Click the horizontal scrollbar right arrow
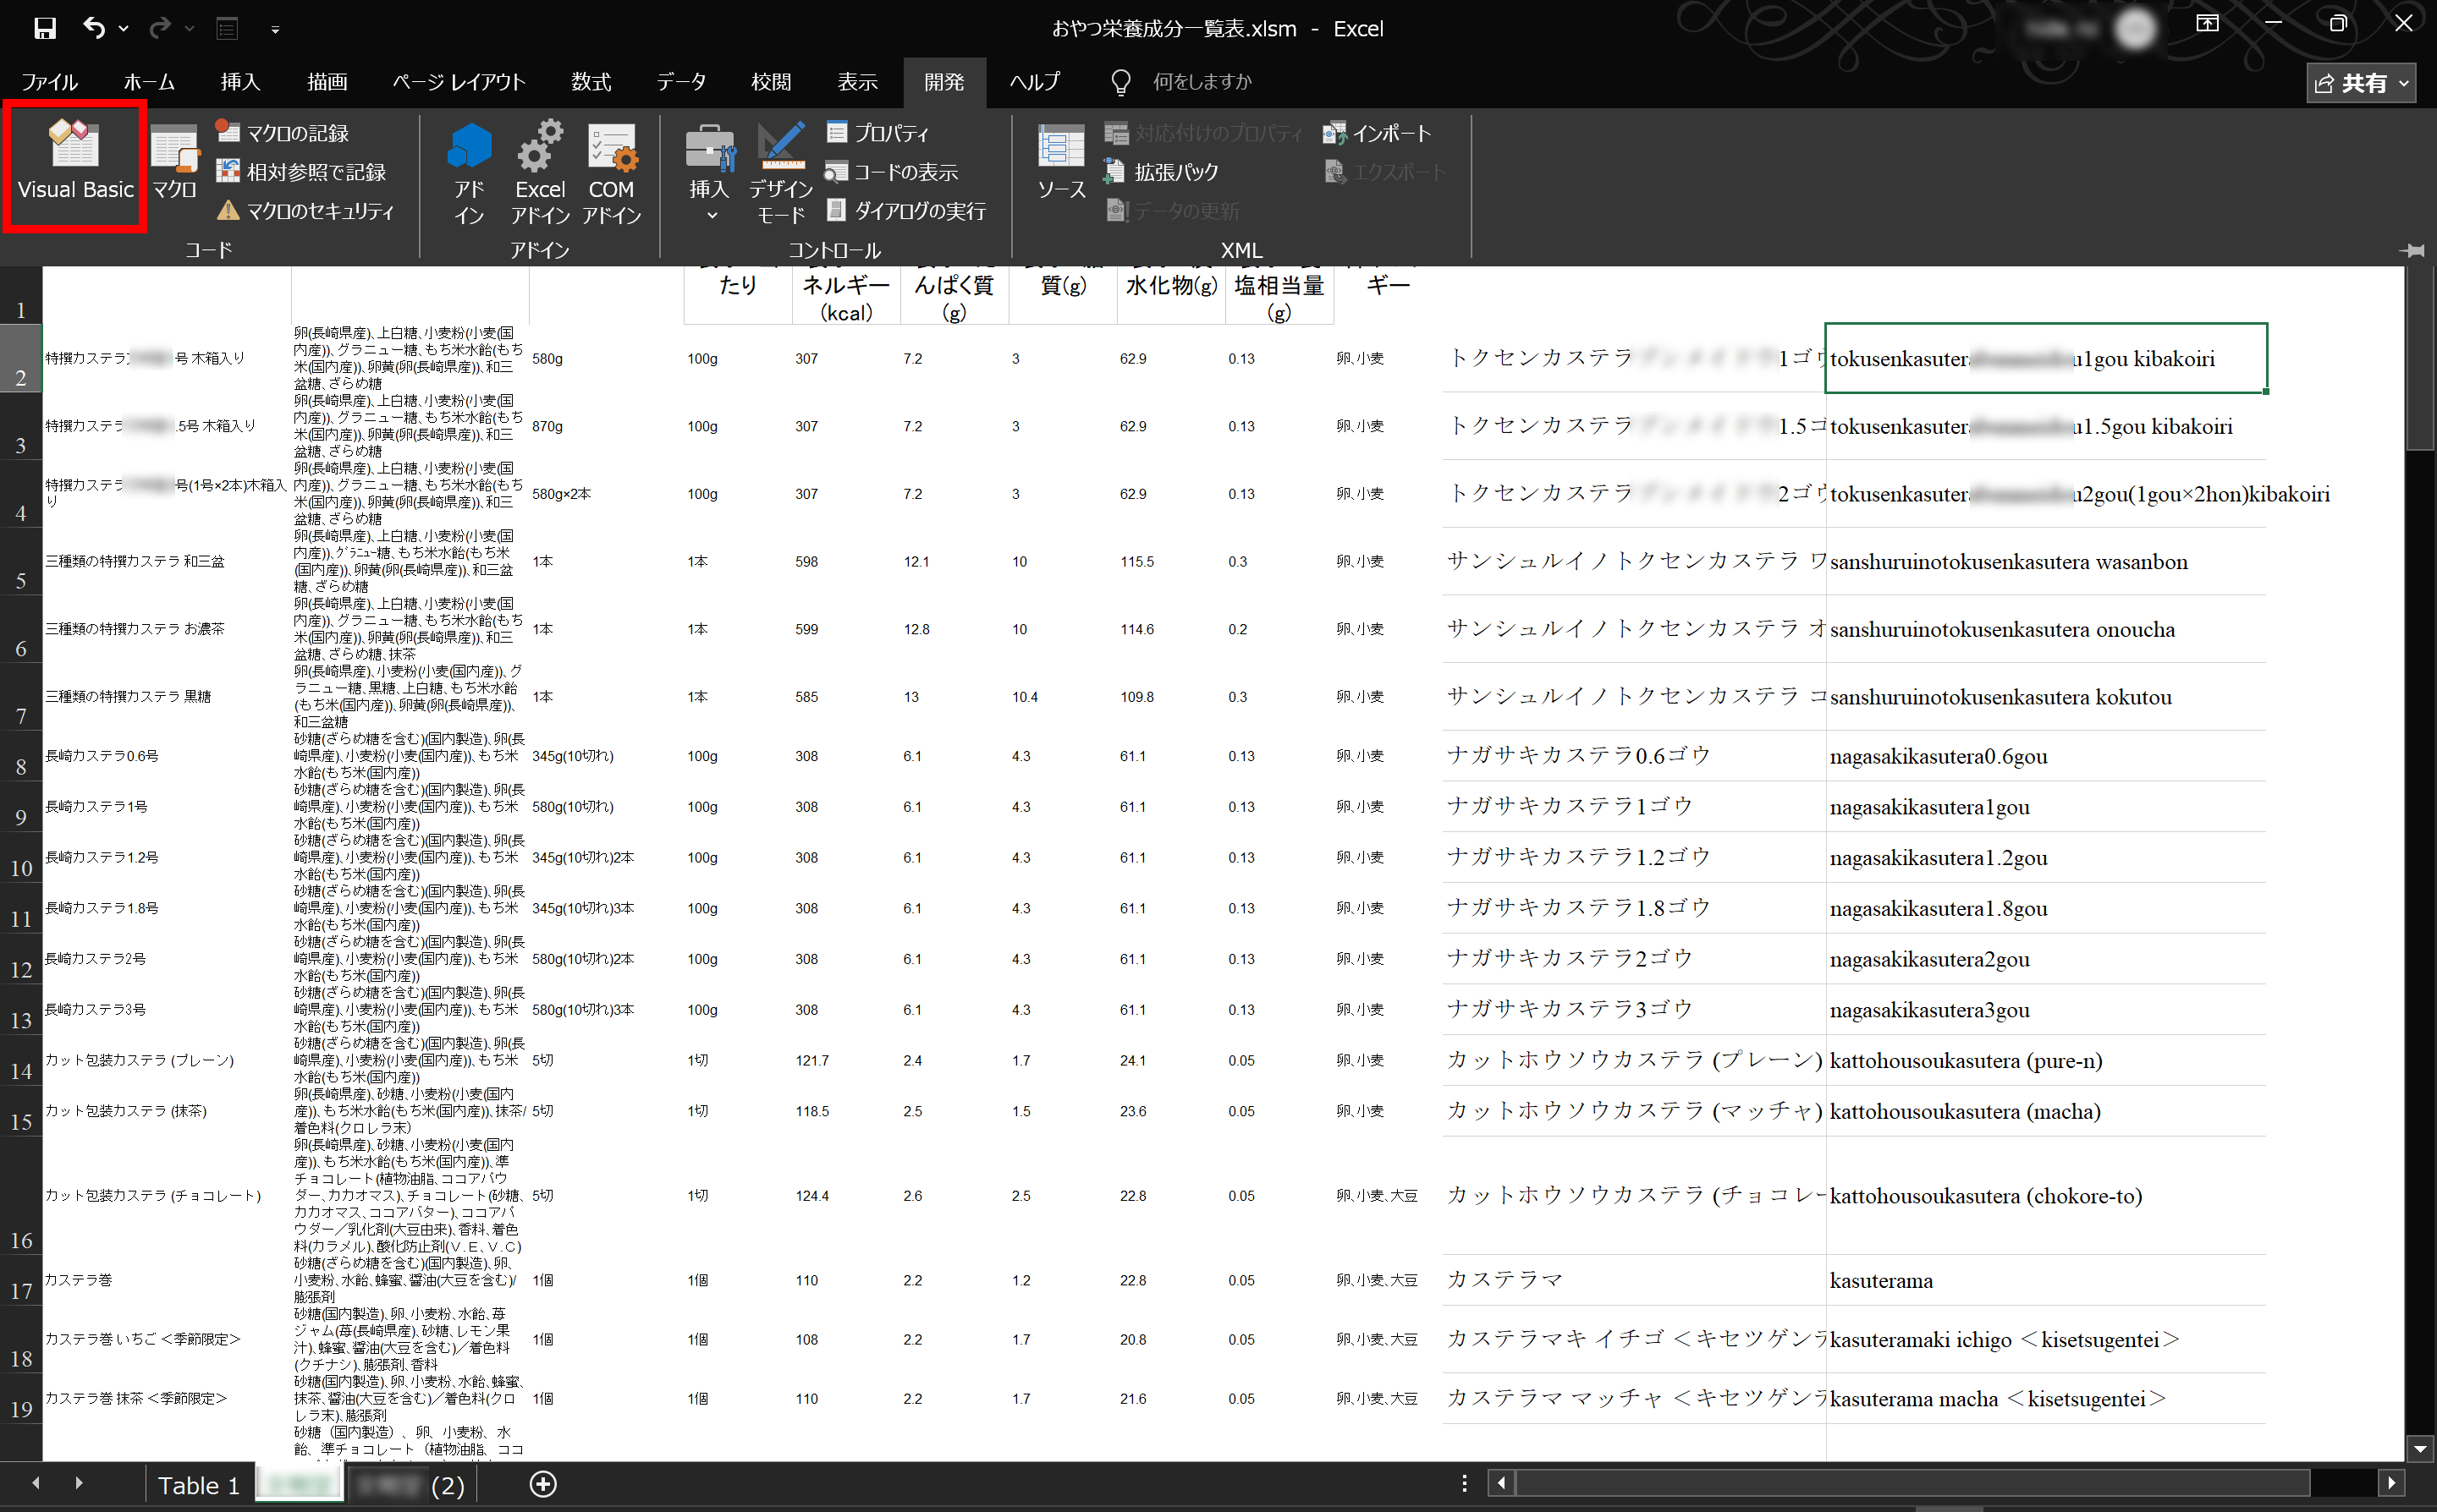Image resolution: width=2437 pixels, height=1512 pixels. pos(2391,1483)
